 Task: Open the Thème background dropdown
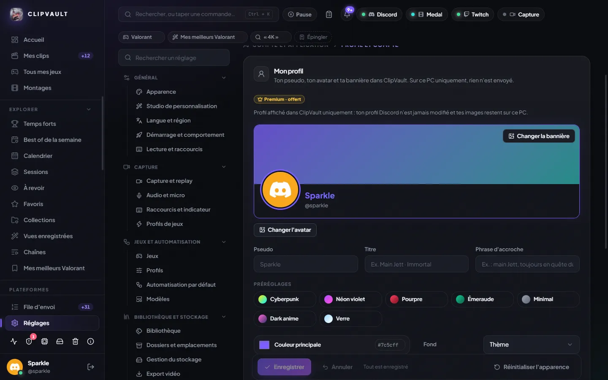[531, 345]
